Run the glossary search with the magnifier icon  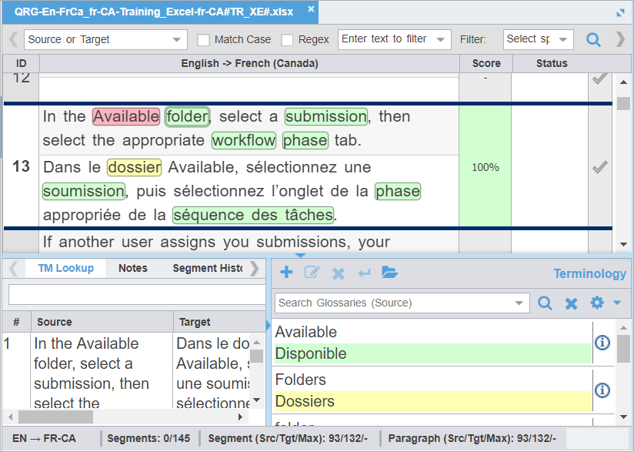[545, 303]
